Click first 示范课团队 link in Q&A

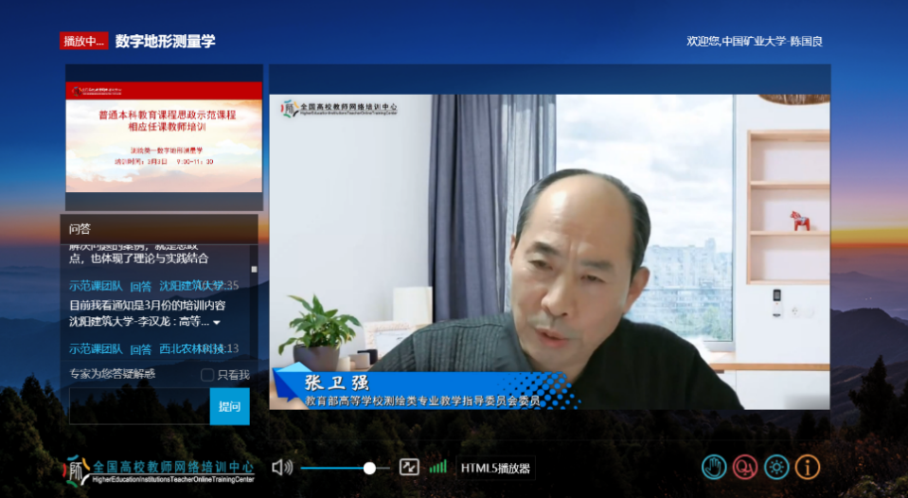tap(96, 285)
